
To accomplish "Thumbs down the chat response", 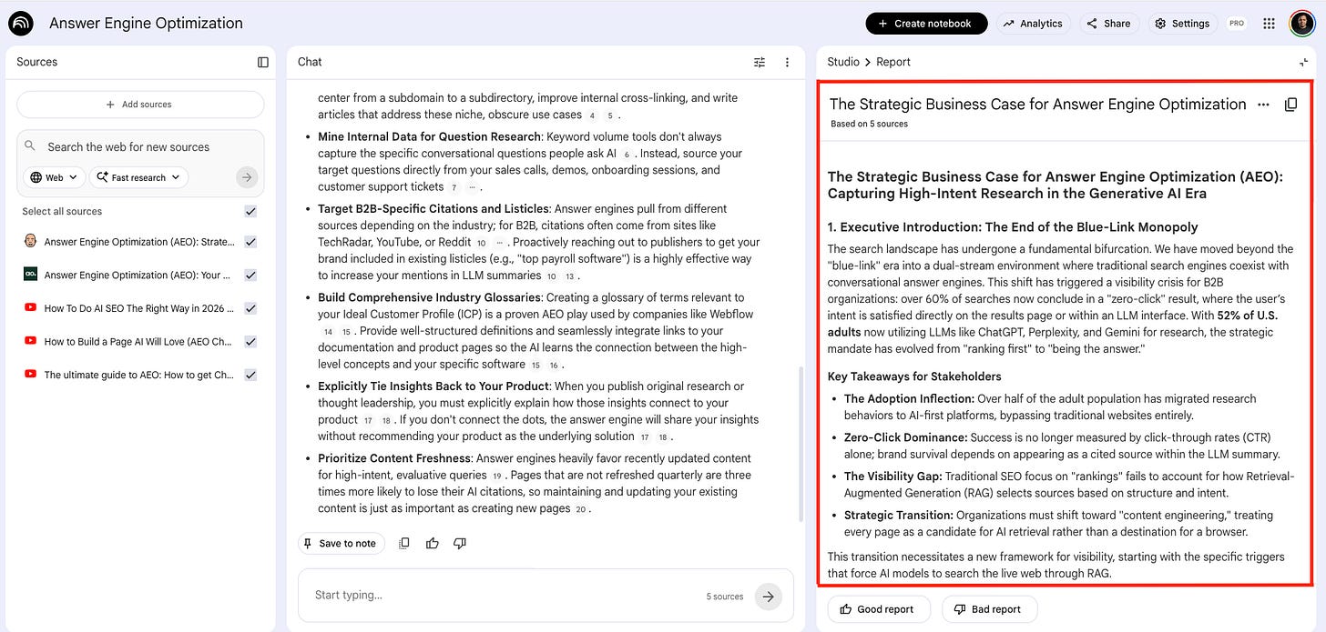I will click(460, 543).
